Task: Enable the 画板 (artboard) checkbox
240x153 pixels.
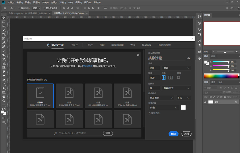Action: coord(178,78)
